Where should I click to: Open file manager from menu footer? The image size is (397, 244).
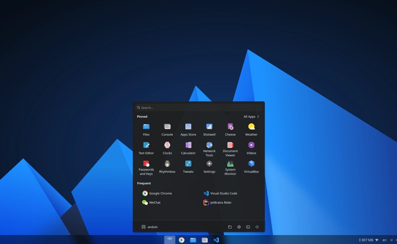point(230,227)
